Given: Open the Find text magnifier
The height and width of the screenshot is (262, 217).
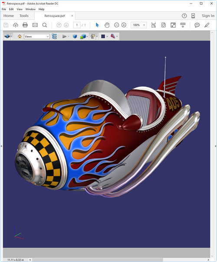Looking at the screenshot, I should (44, 25).
